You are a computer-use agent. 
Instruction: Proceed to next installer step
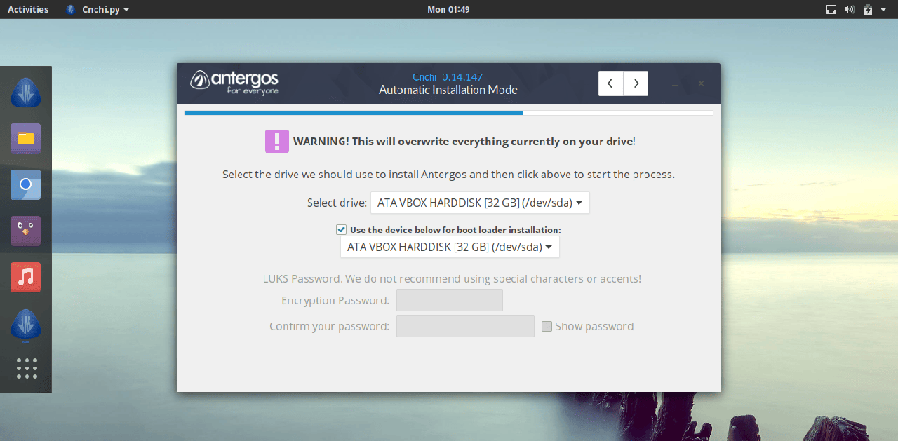(636, 83)
